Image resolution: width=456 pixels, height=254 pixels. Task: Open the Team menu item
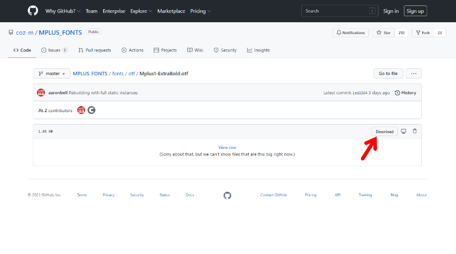(91, 11)
